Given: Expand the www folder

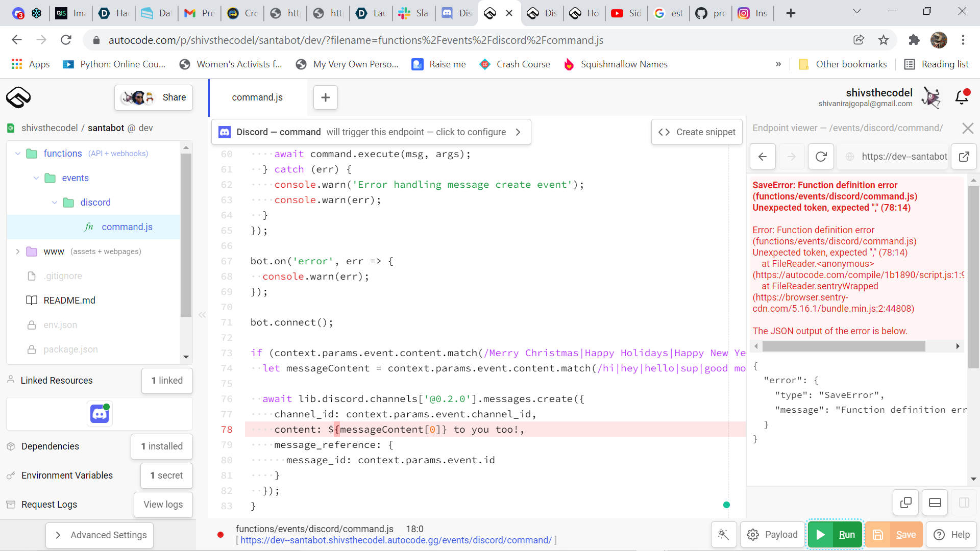Looking at the screenshot, I should pos(18,252).
